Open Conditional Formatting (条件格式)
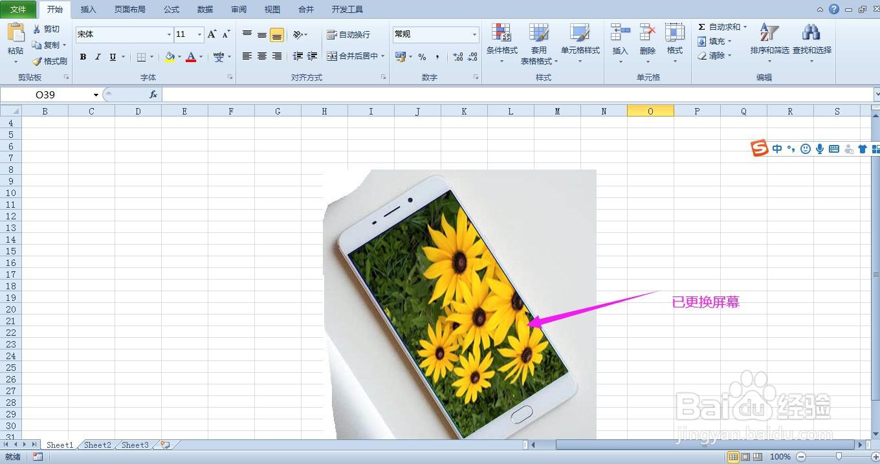Screen dimensions: 880x464 502,43
